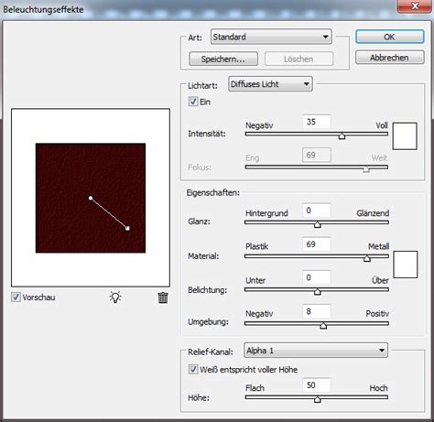Open the Relief-Kanal dropdown showing Alpha 1
This screenshot has height=422, width=434.
[316, 351]
